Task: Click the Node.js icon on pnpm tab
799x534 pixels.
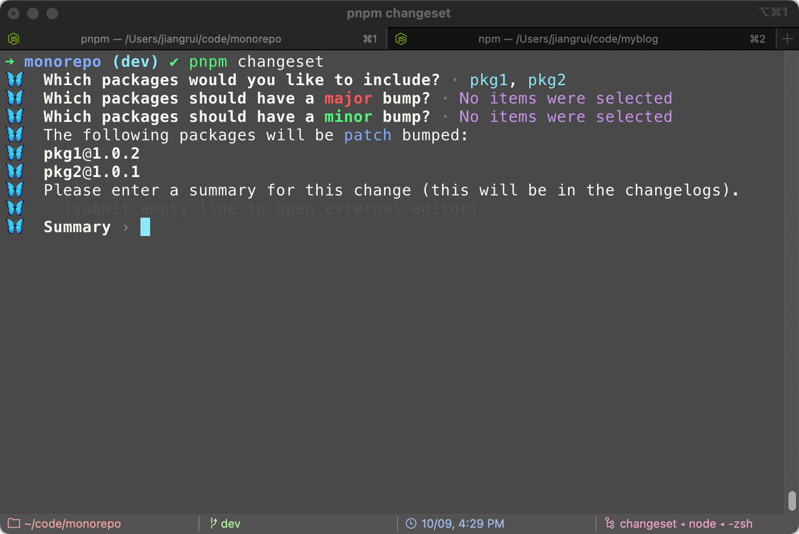Action: point(14,39)
